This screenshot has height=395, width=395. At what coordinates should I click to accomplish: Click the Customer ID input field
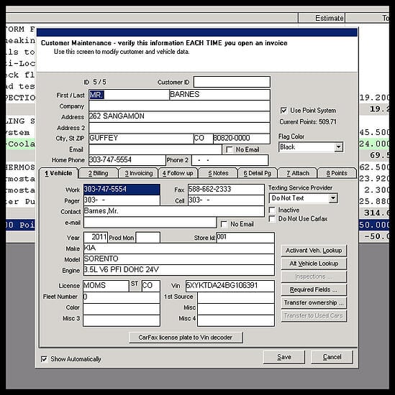(232, 82)
